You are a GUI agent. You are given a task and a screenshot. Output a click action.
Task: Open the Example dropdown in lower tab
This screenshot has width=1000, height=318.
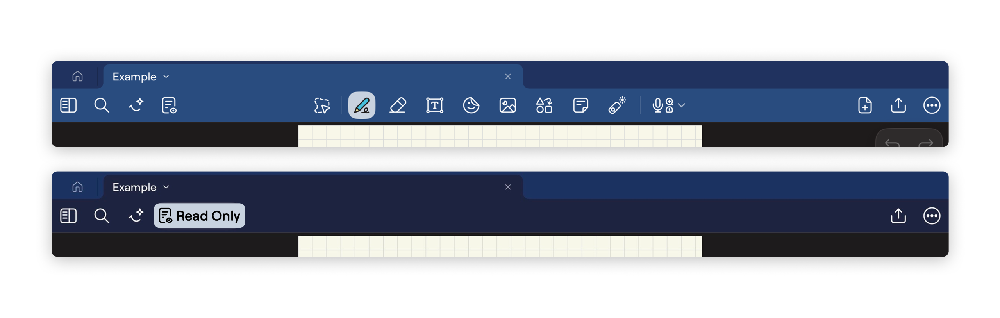[x=141, y=187]
